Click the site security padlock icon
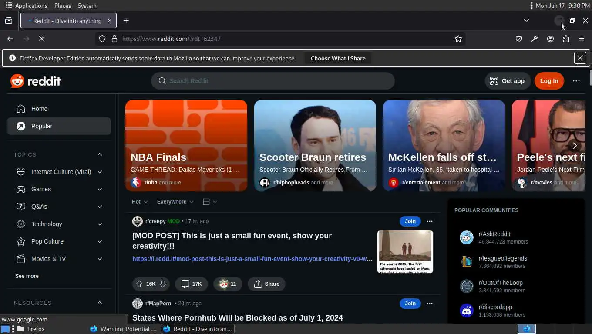The image size is (592, 334). pyautogui.click(x=114, y=39)
